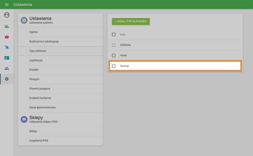Click the Dodaj typ płatności button
Viewport: 253px width, 156px height.
coord(131,22)
